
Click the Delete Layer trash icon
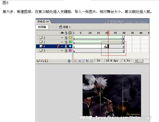tap(69, 61)
